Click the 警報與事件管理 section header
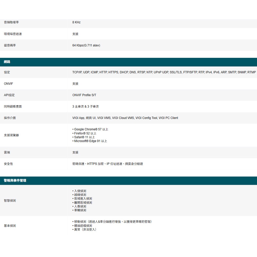The image size is (257, 257). coord(15,181)
